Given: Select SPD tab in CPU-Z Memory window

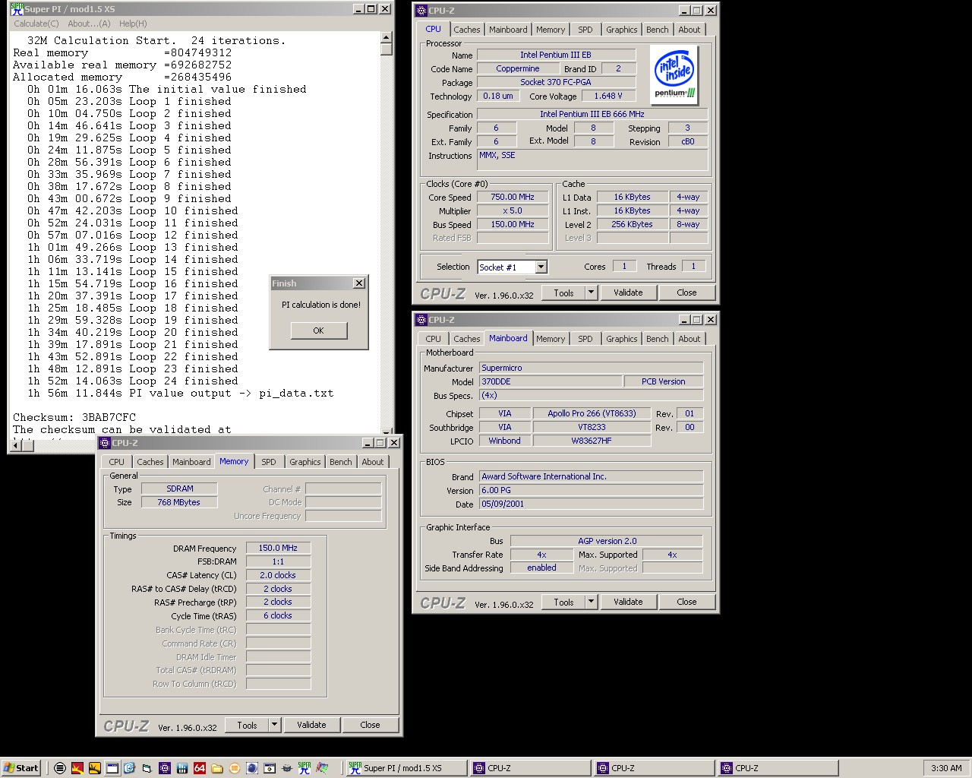Looking at the screenshot, I should [269, 462].
